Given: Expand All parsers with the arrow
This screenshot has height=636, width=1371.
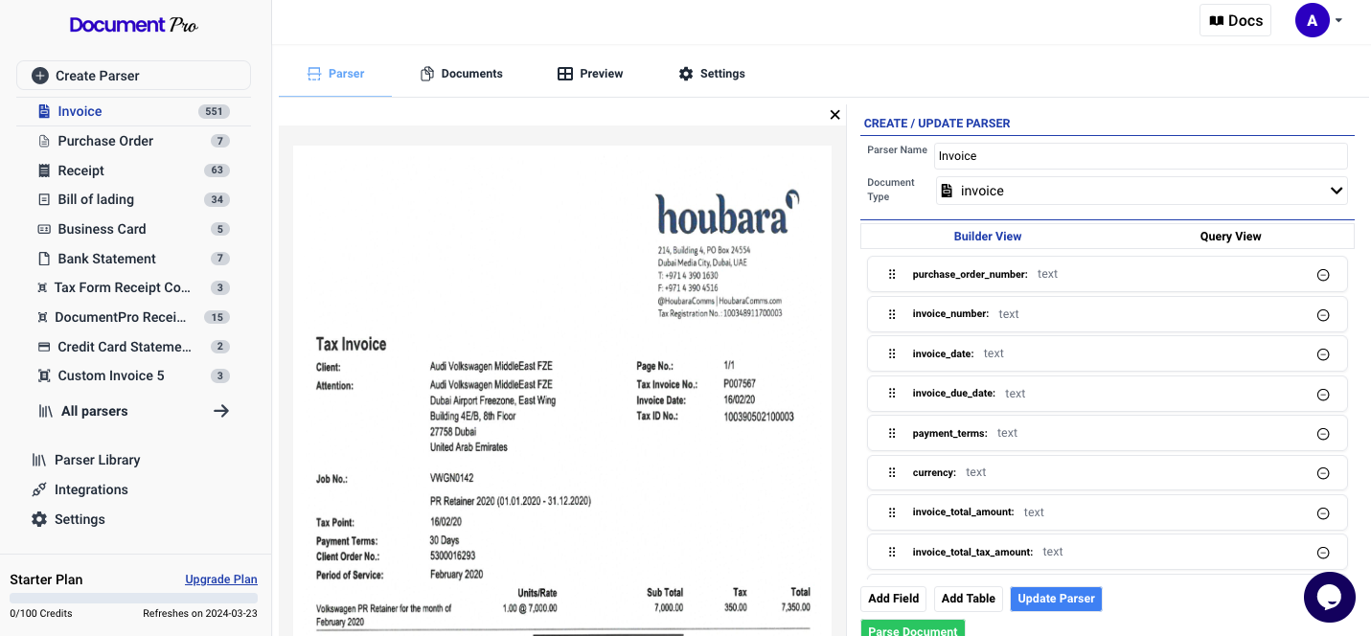Looking at the screenshot, I should [221, 410].
